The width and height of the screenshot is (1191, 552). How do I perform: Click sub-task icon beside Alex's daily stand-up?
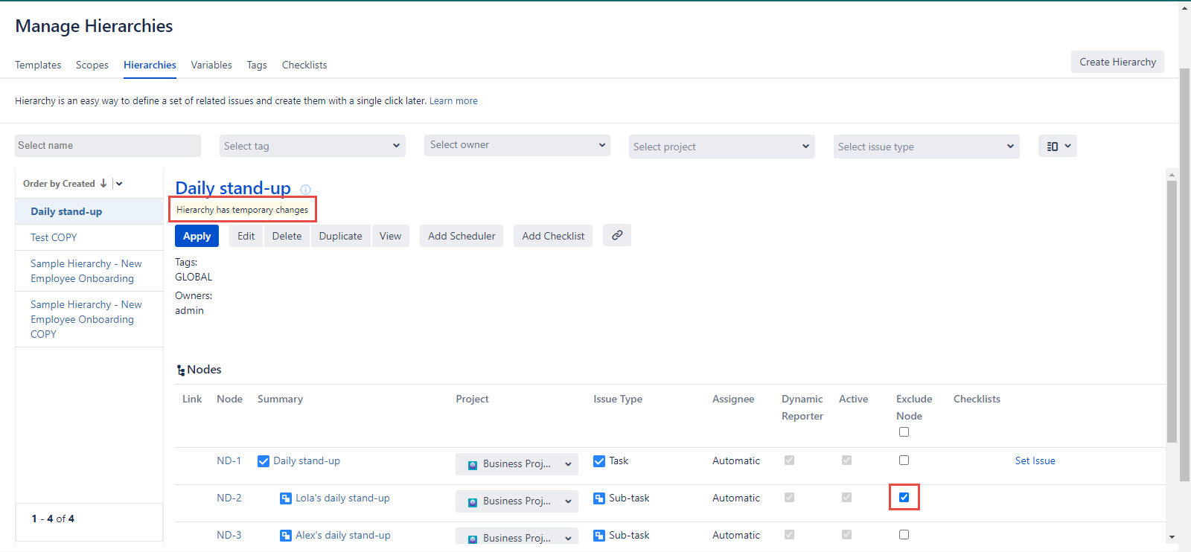[286, 536]
